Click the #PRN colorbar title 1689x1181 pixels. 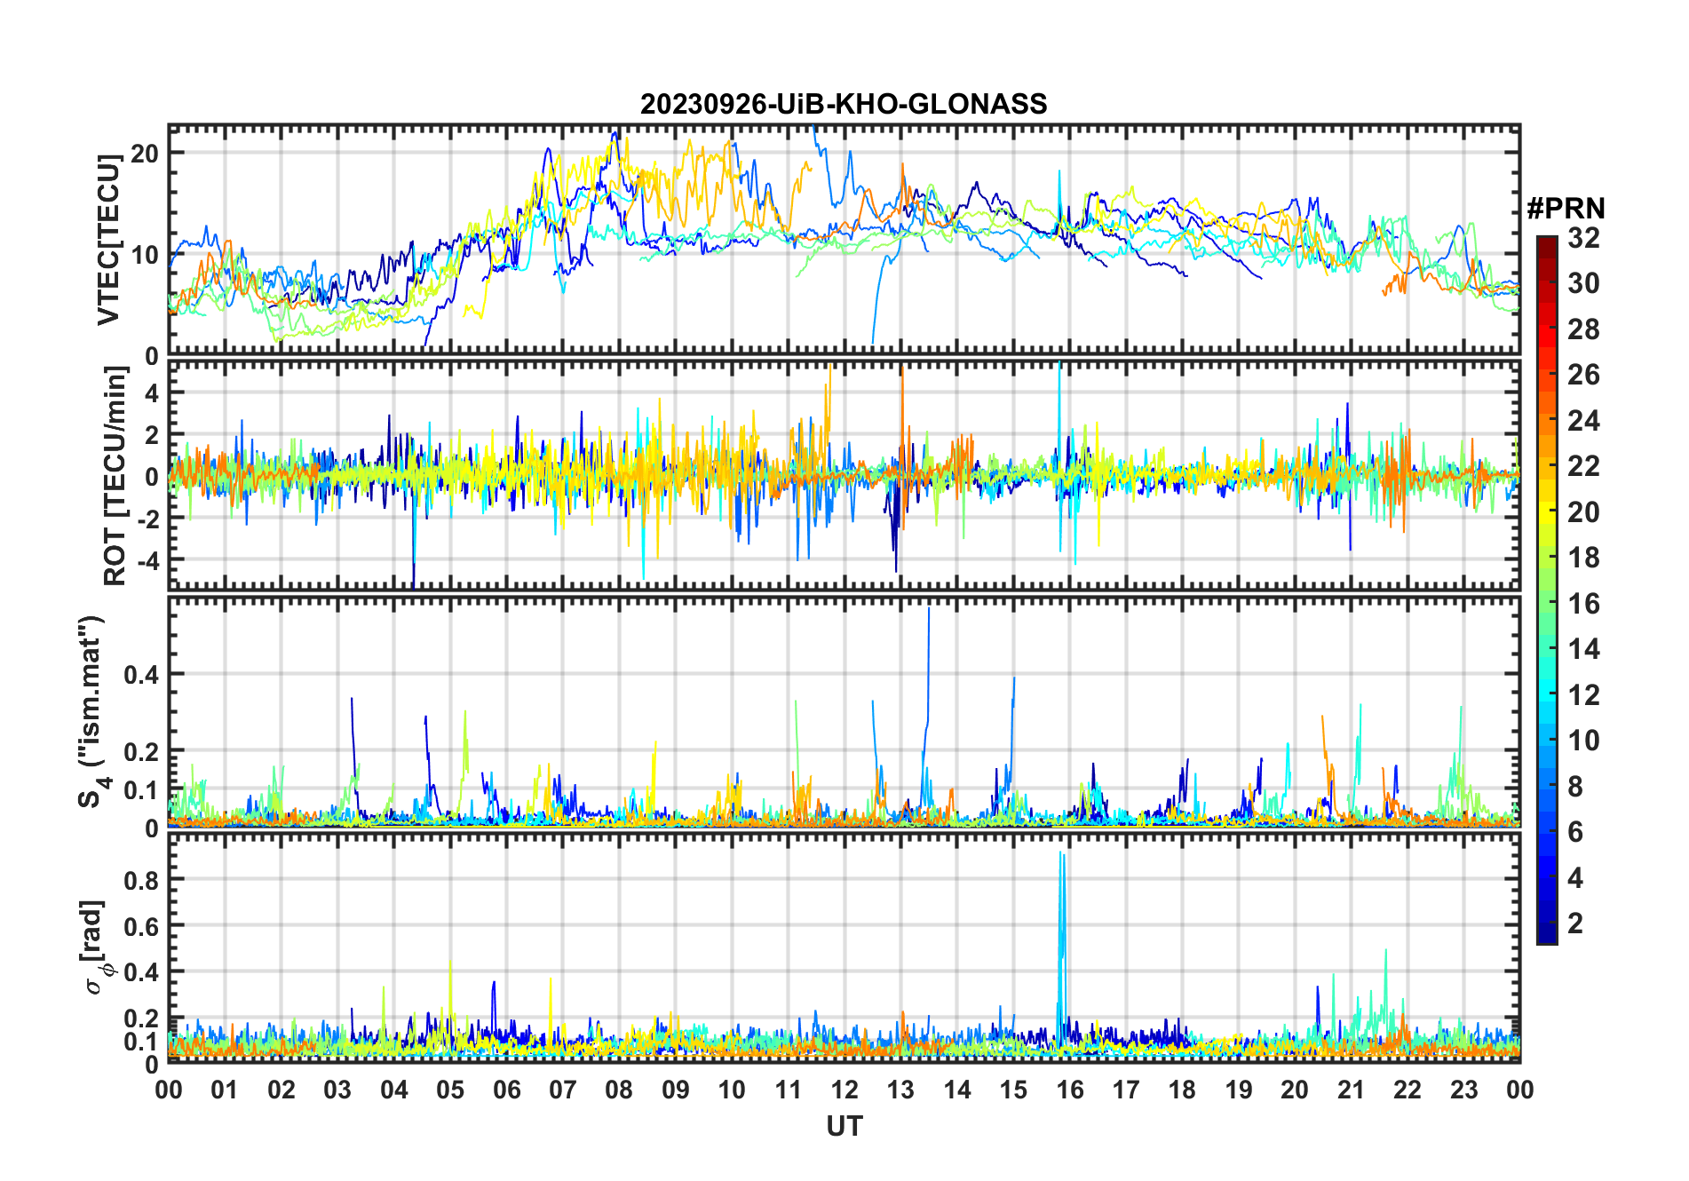click(x=1566, y=209)
